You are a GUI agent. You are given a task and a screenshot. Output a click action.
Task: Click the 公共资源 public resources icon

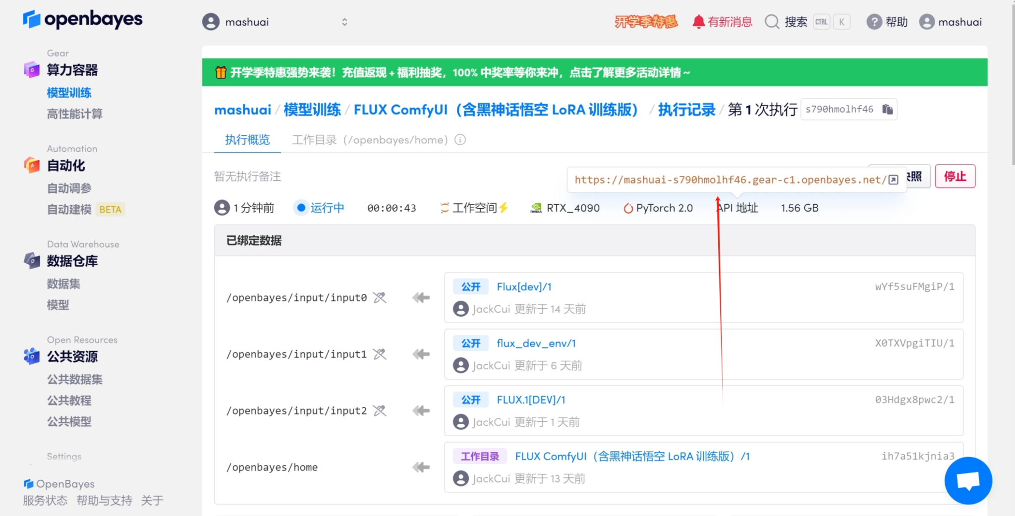tap(31, 356)
